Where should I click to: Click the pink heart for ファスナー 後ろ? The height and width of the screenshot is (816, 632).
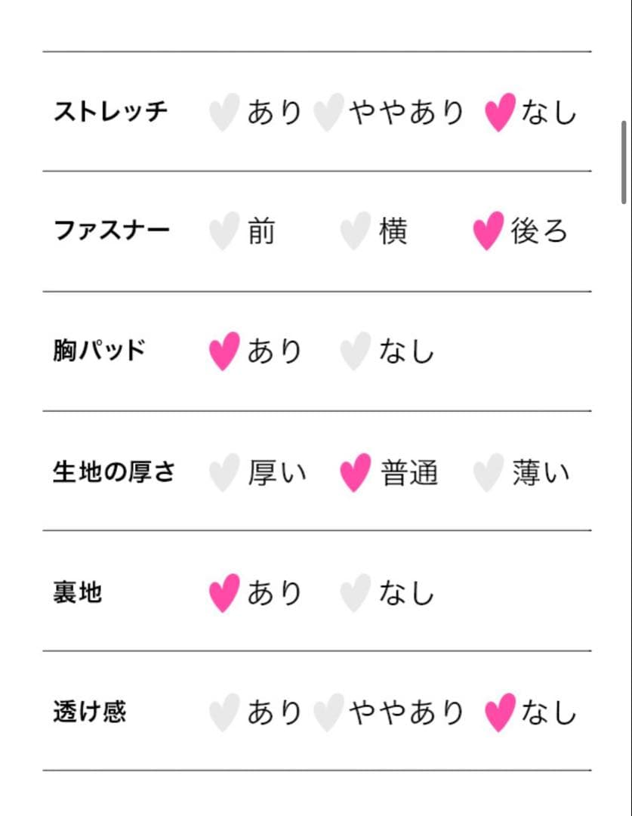488,231
